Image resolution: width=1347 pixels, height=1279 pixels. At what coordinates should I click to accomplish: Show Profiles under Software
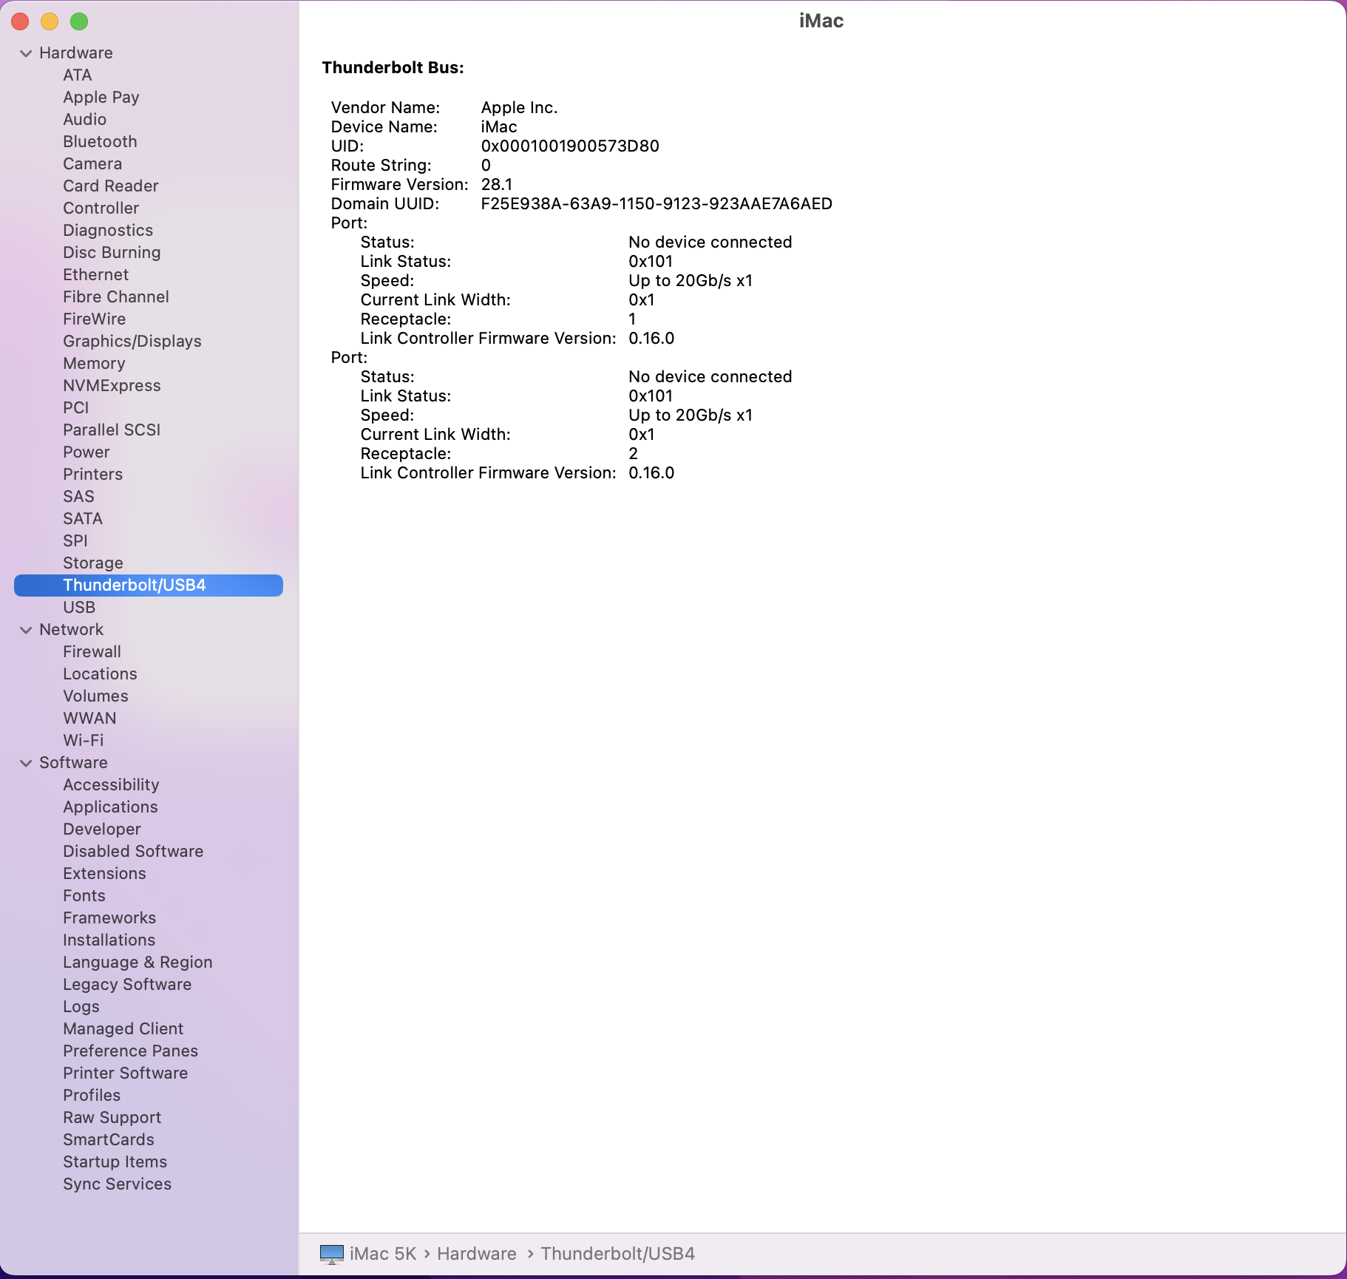pyautogui.click(x=92, y=1096)
